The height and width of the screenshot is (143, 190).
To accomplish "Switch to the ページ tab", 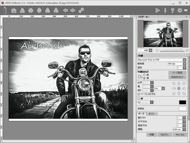I will [141, 114].
